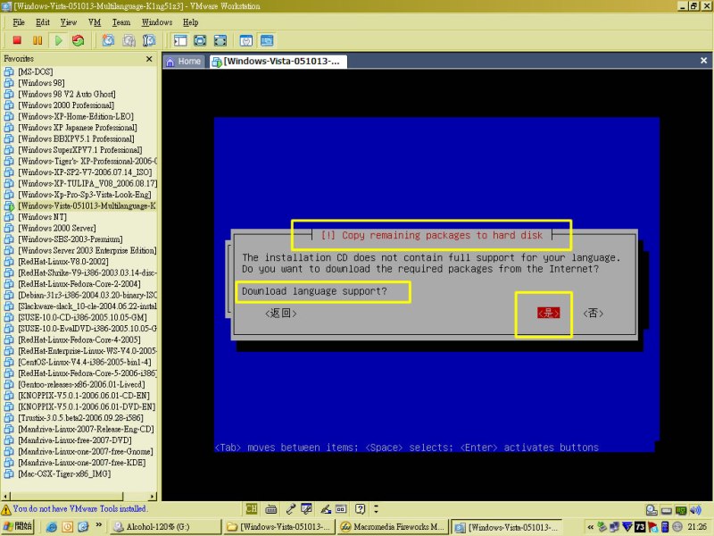
Task: Switch to the Home tab
Action: (x=184, y=61)
